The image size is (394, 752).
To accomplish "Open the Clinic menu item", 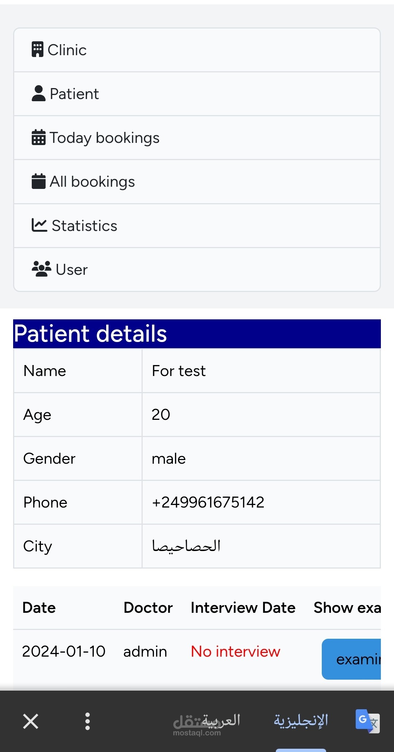I will click(x=197, y=50).
